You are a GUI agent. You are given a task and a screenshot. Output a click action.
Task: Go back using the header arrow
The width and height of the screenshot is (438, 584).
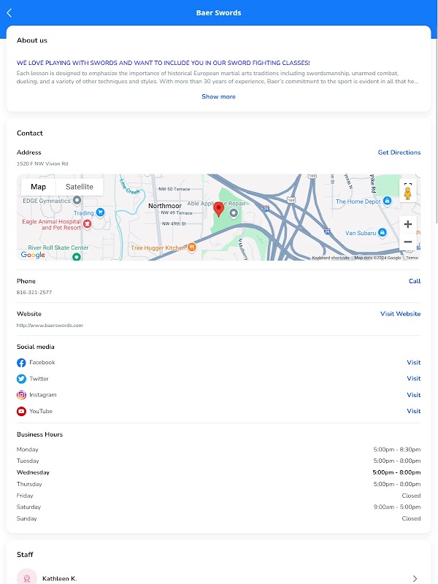pyautogui.click(x=9, y=13)
